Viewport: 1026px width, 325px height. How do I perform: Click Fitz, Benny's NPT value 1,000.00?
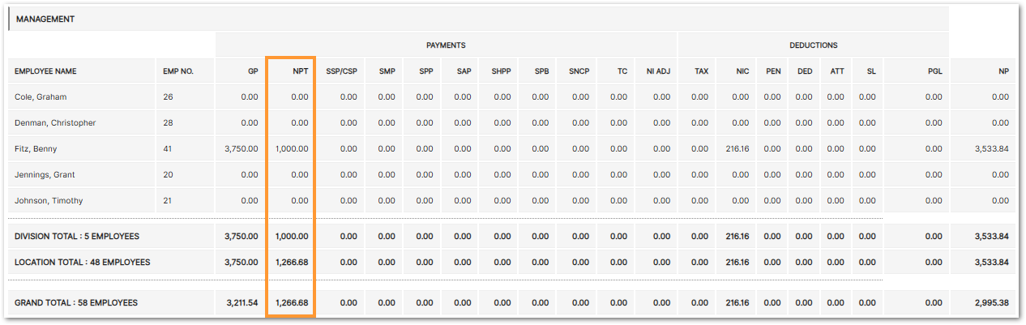click(x=292, y=149)
